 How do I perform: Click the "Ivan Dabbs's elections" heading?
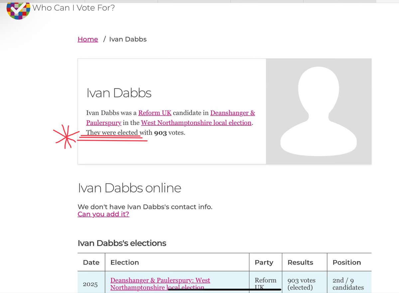tap(122, 243)
